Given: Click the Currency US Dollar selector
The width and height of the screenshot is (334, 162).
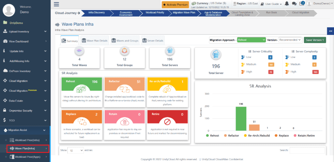Looking at the screenshot, I should tap(210, 3).
